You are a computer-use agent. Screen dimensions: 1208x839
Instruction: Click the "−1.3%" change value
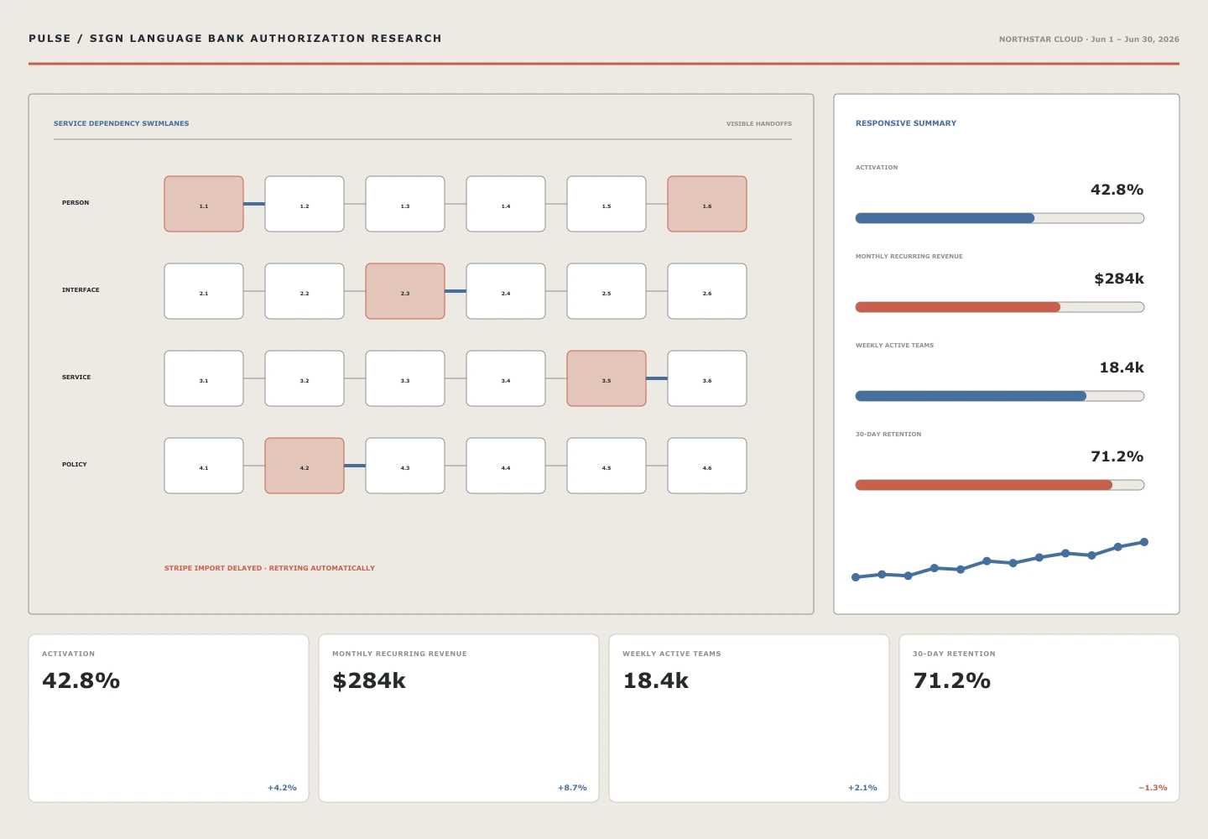coord(1153,788)
